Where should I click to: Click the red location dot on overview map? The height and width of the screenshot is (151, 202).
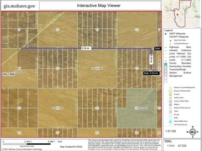[178, 14]
